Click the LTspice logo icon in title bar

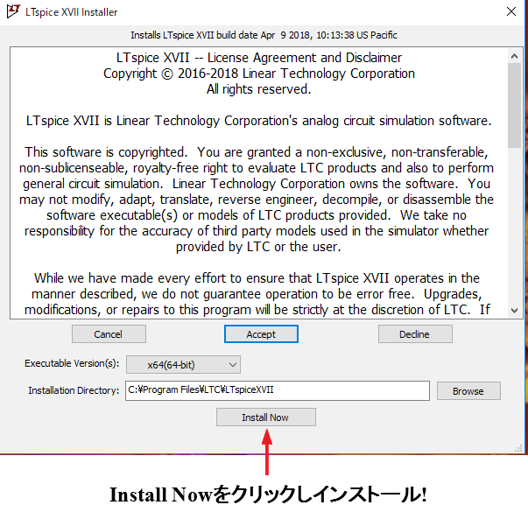[13, 11]
